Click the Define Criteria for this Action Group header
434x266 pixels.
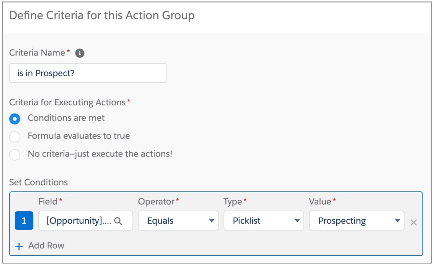point(102,16)
